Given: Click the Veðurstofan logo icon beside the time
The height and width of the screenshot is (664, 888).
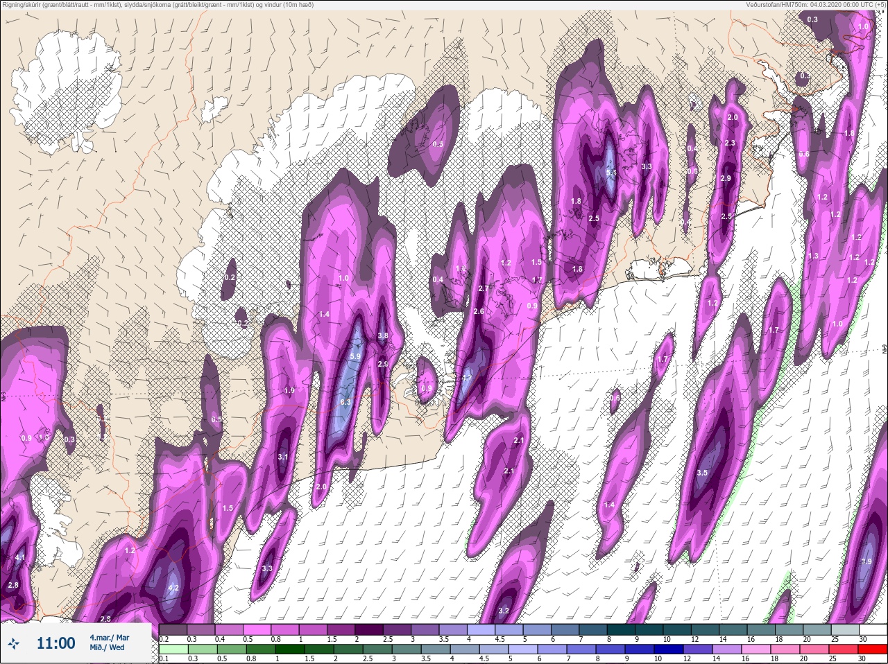Looking at the screenshot, I should coord(13,643).
